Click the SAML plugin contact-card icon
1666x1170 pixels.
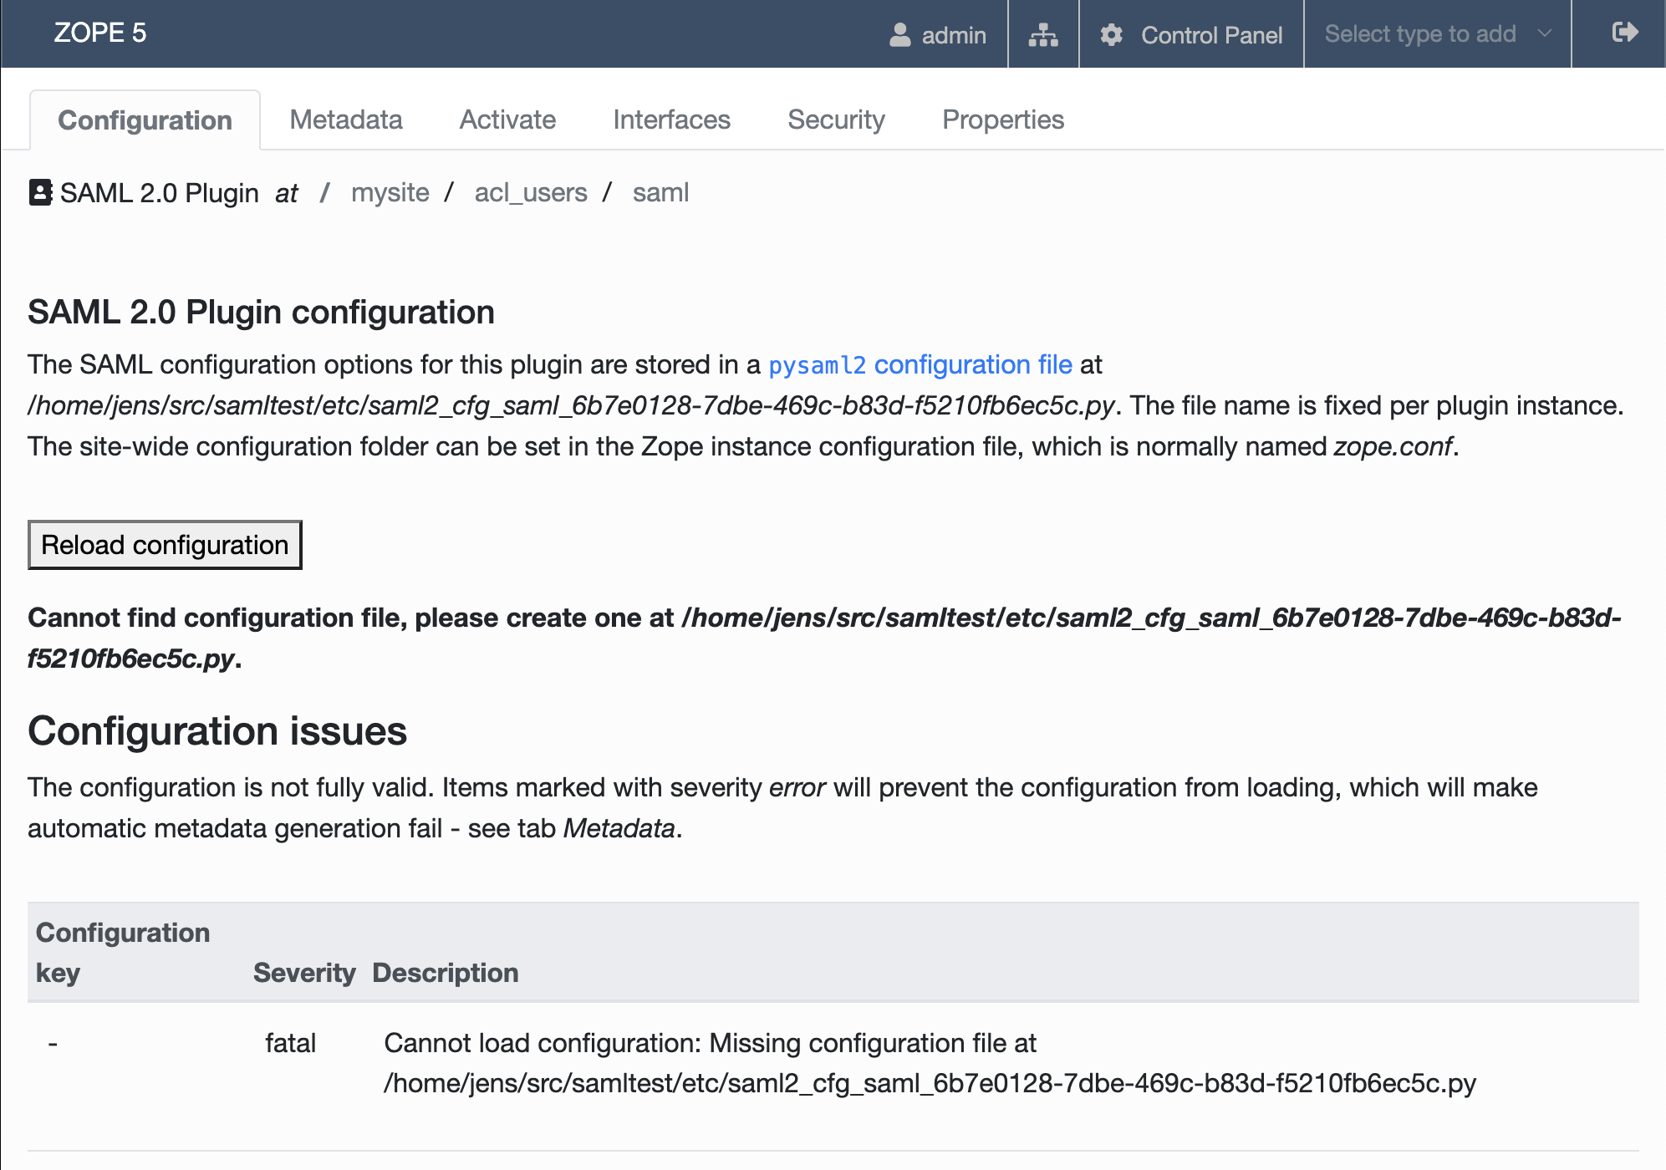40,192
